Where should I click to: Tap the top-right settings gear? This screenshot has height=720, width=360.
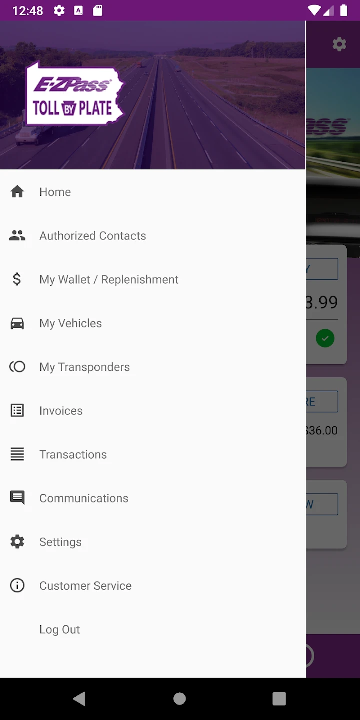click(x=339, y=44)
